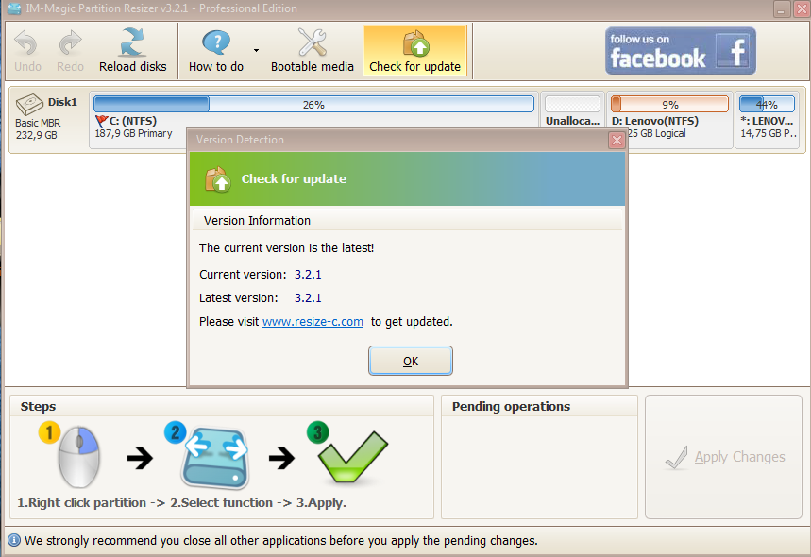Select the *: LENOV... 14,75 GB partition bar

click(767, 104)
